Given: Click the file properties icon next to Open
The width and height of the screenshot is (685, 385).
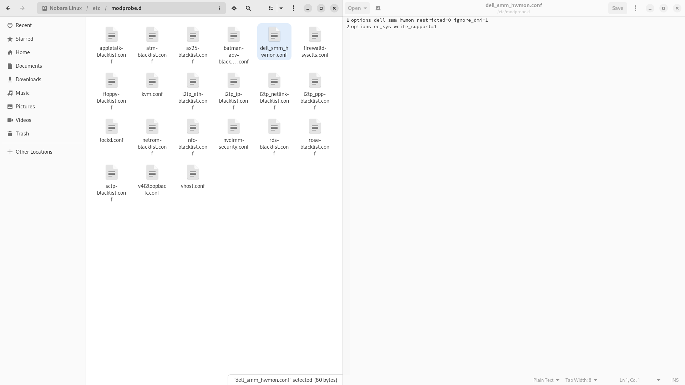Looking at the screenshot, I should (378, 8).
